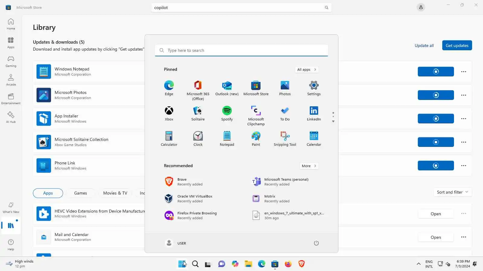Open Help in Store sidebar
483x271 pixels.
pos(11,245)
